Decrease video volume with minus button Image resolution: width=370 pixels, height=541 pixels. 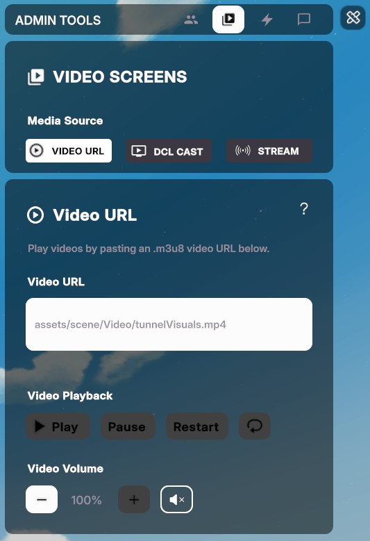42,499
